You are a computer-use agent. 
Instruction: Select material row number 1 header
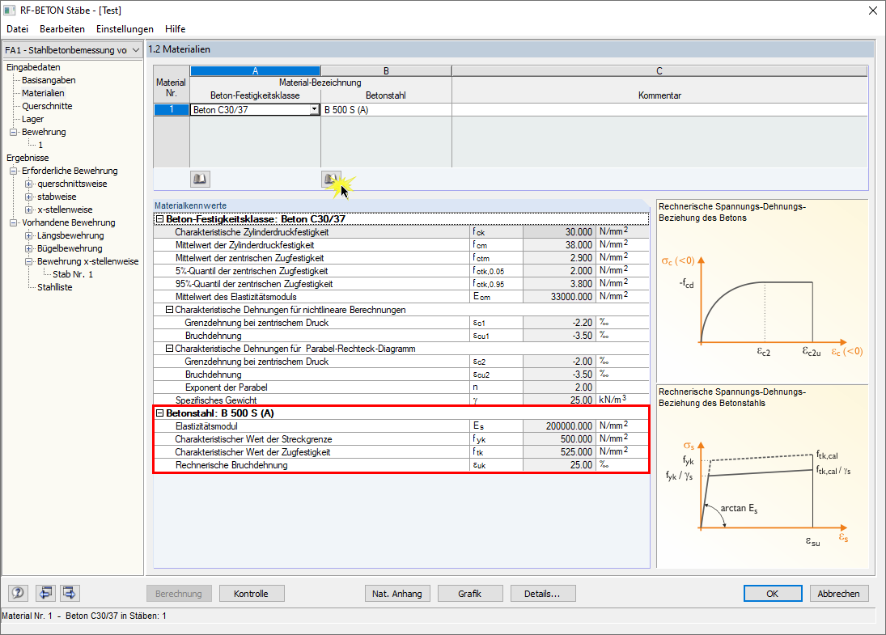[172, 109]
